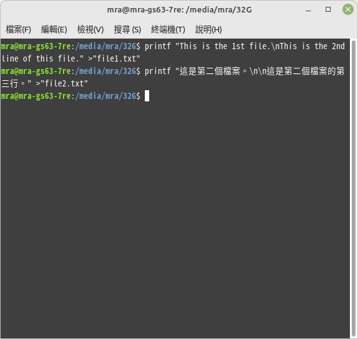Open the 搜尋(S) menu
The height and width of the screenshot is (339, 358).
click(x=127, y=29)
